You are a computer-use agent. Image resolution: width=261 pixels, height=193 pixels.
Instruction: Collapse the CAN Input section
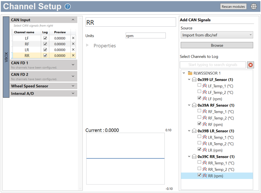click(73, 20)
